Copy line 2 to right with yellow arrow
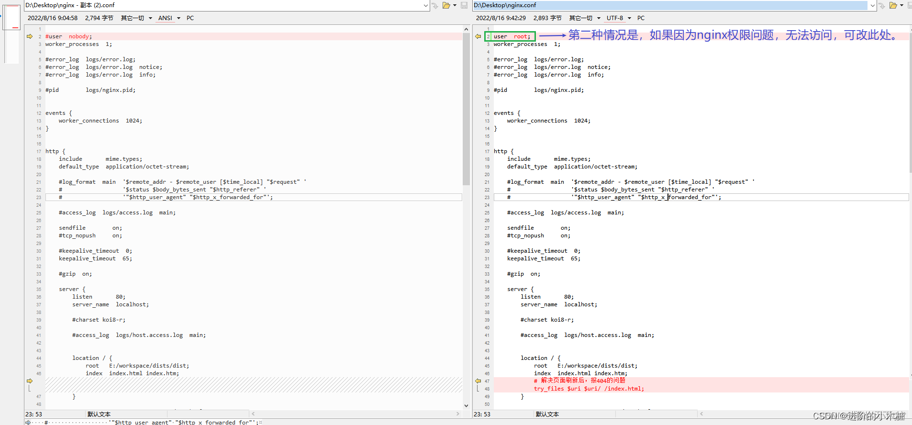The height and width of the screenshot is (425, 912). (x=30, y=36)
